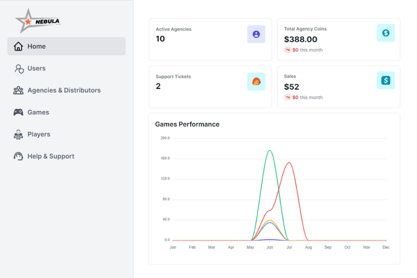
Task: Click the 80.0 y-axis label
Action: [166, 199]
